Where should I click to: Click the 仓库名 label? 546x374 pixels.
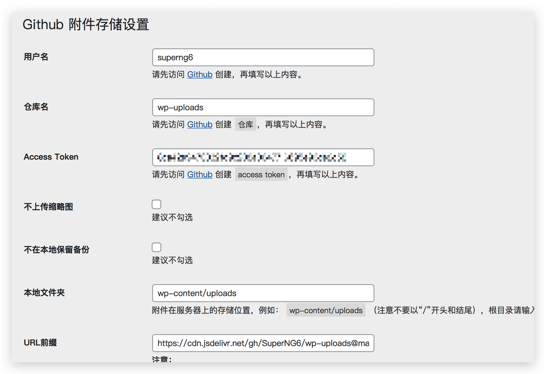point(36,107)
